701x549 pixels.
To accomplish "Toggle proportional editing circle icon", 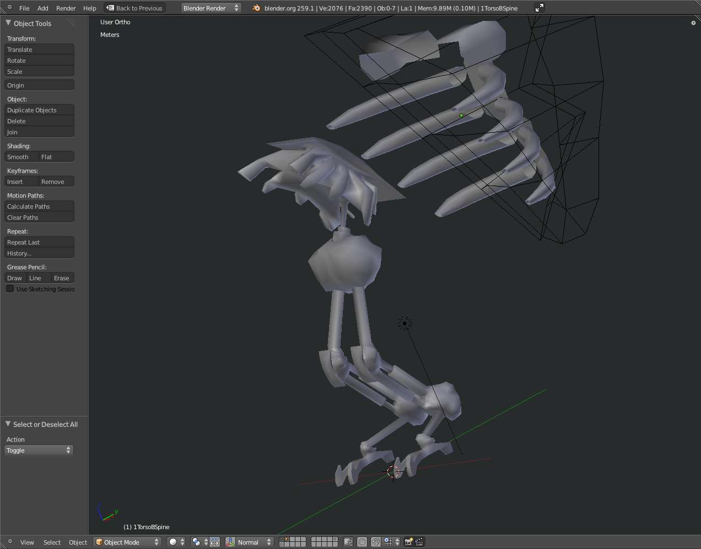I will 362,542.
